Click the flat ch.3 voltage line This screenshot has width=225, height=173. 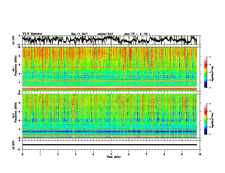[x=109, y=145]
